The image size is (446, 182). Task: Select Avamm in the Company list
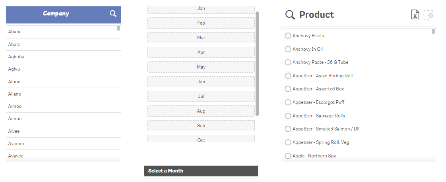point(63,144)
